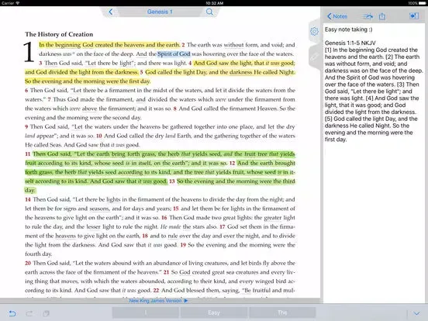
Task: Tap the large chapter number 1
Action: 29,52
